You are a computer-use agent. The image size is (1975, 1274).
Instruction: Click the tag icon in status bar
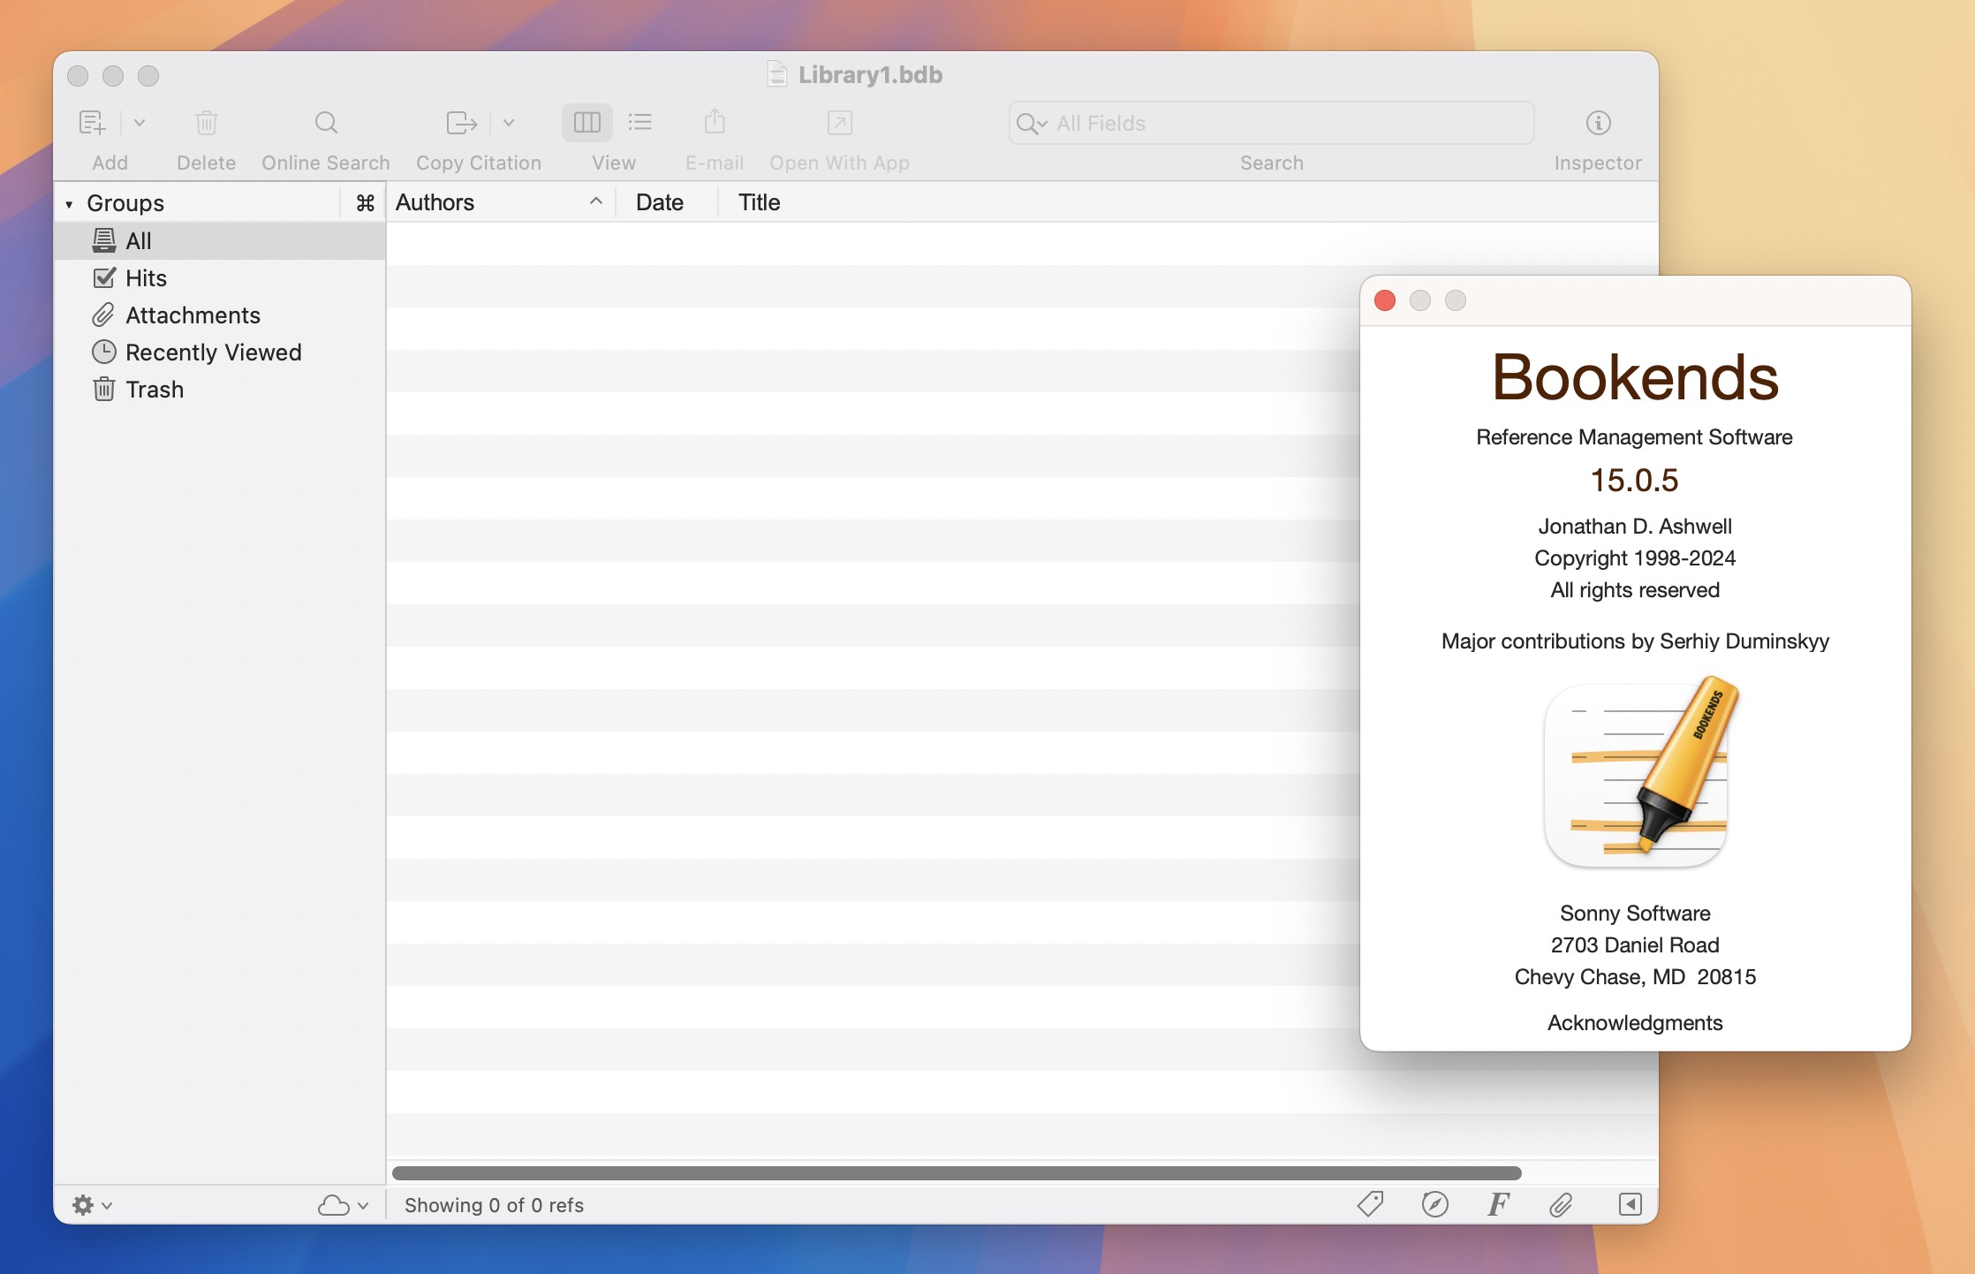tap(1370, 1204)
